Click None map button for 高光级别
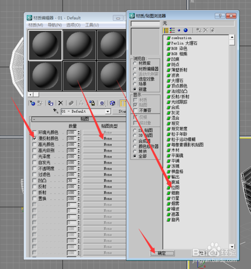The width and height of the screenshot is (251, 269). point(104,151)
